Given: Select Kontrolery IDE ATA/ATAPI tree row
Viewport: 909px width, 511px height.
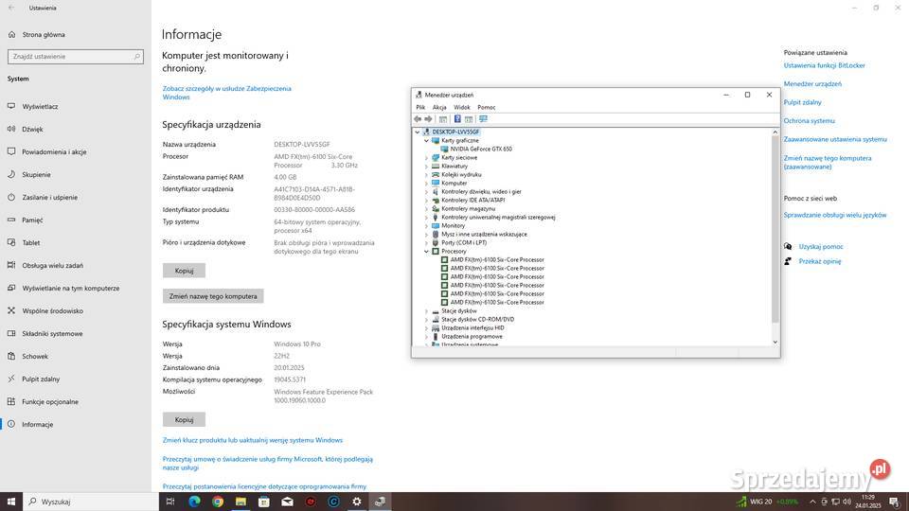Looking at the screenshot, I should [x=472, y=201].
